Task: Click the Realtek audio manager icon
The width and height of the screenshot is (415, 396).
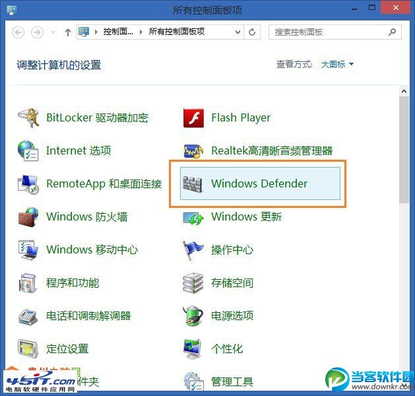Action: [193, 151]
